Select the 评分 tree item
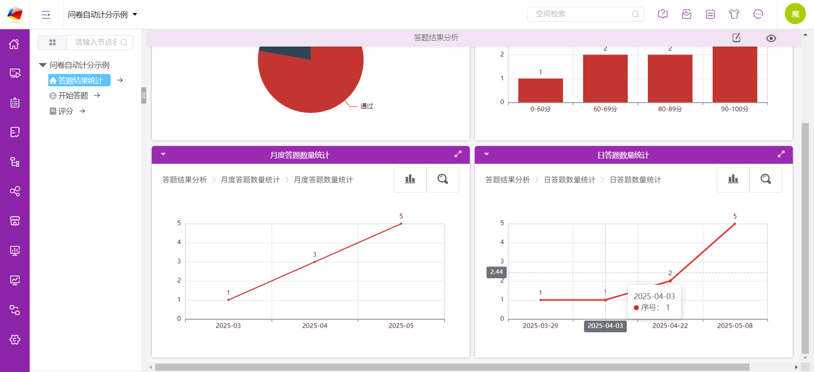This screenshot has width=814, height=372. coord(61,111)
